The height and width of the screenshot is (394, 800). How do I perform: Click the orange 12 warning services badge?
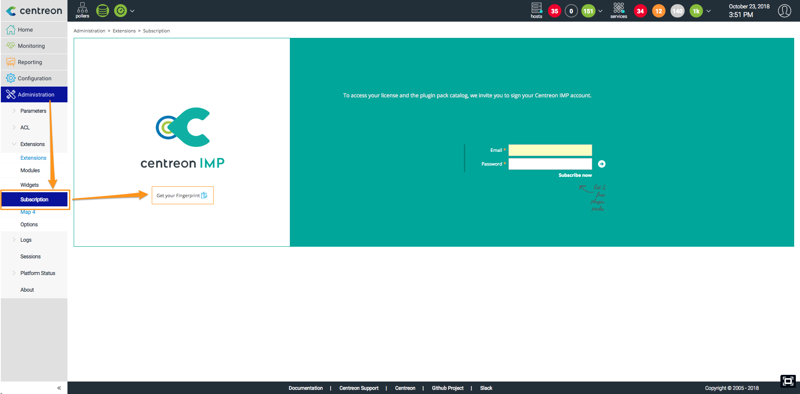point(659,11)
